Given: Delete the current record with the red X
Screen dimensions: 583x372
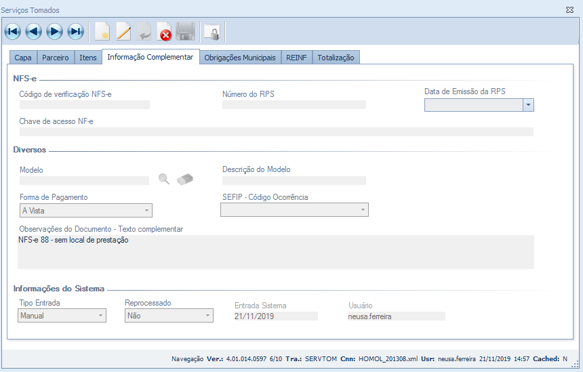Looking at the screenshot, I should (x=165, y=31).
